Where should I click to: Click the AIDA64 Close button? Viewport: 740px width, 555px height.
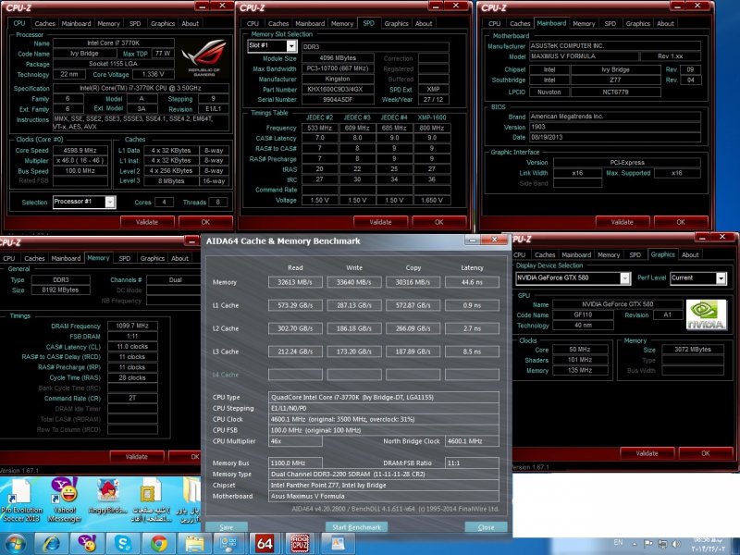pos(487,527)
